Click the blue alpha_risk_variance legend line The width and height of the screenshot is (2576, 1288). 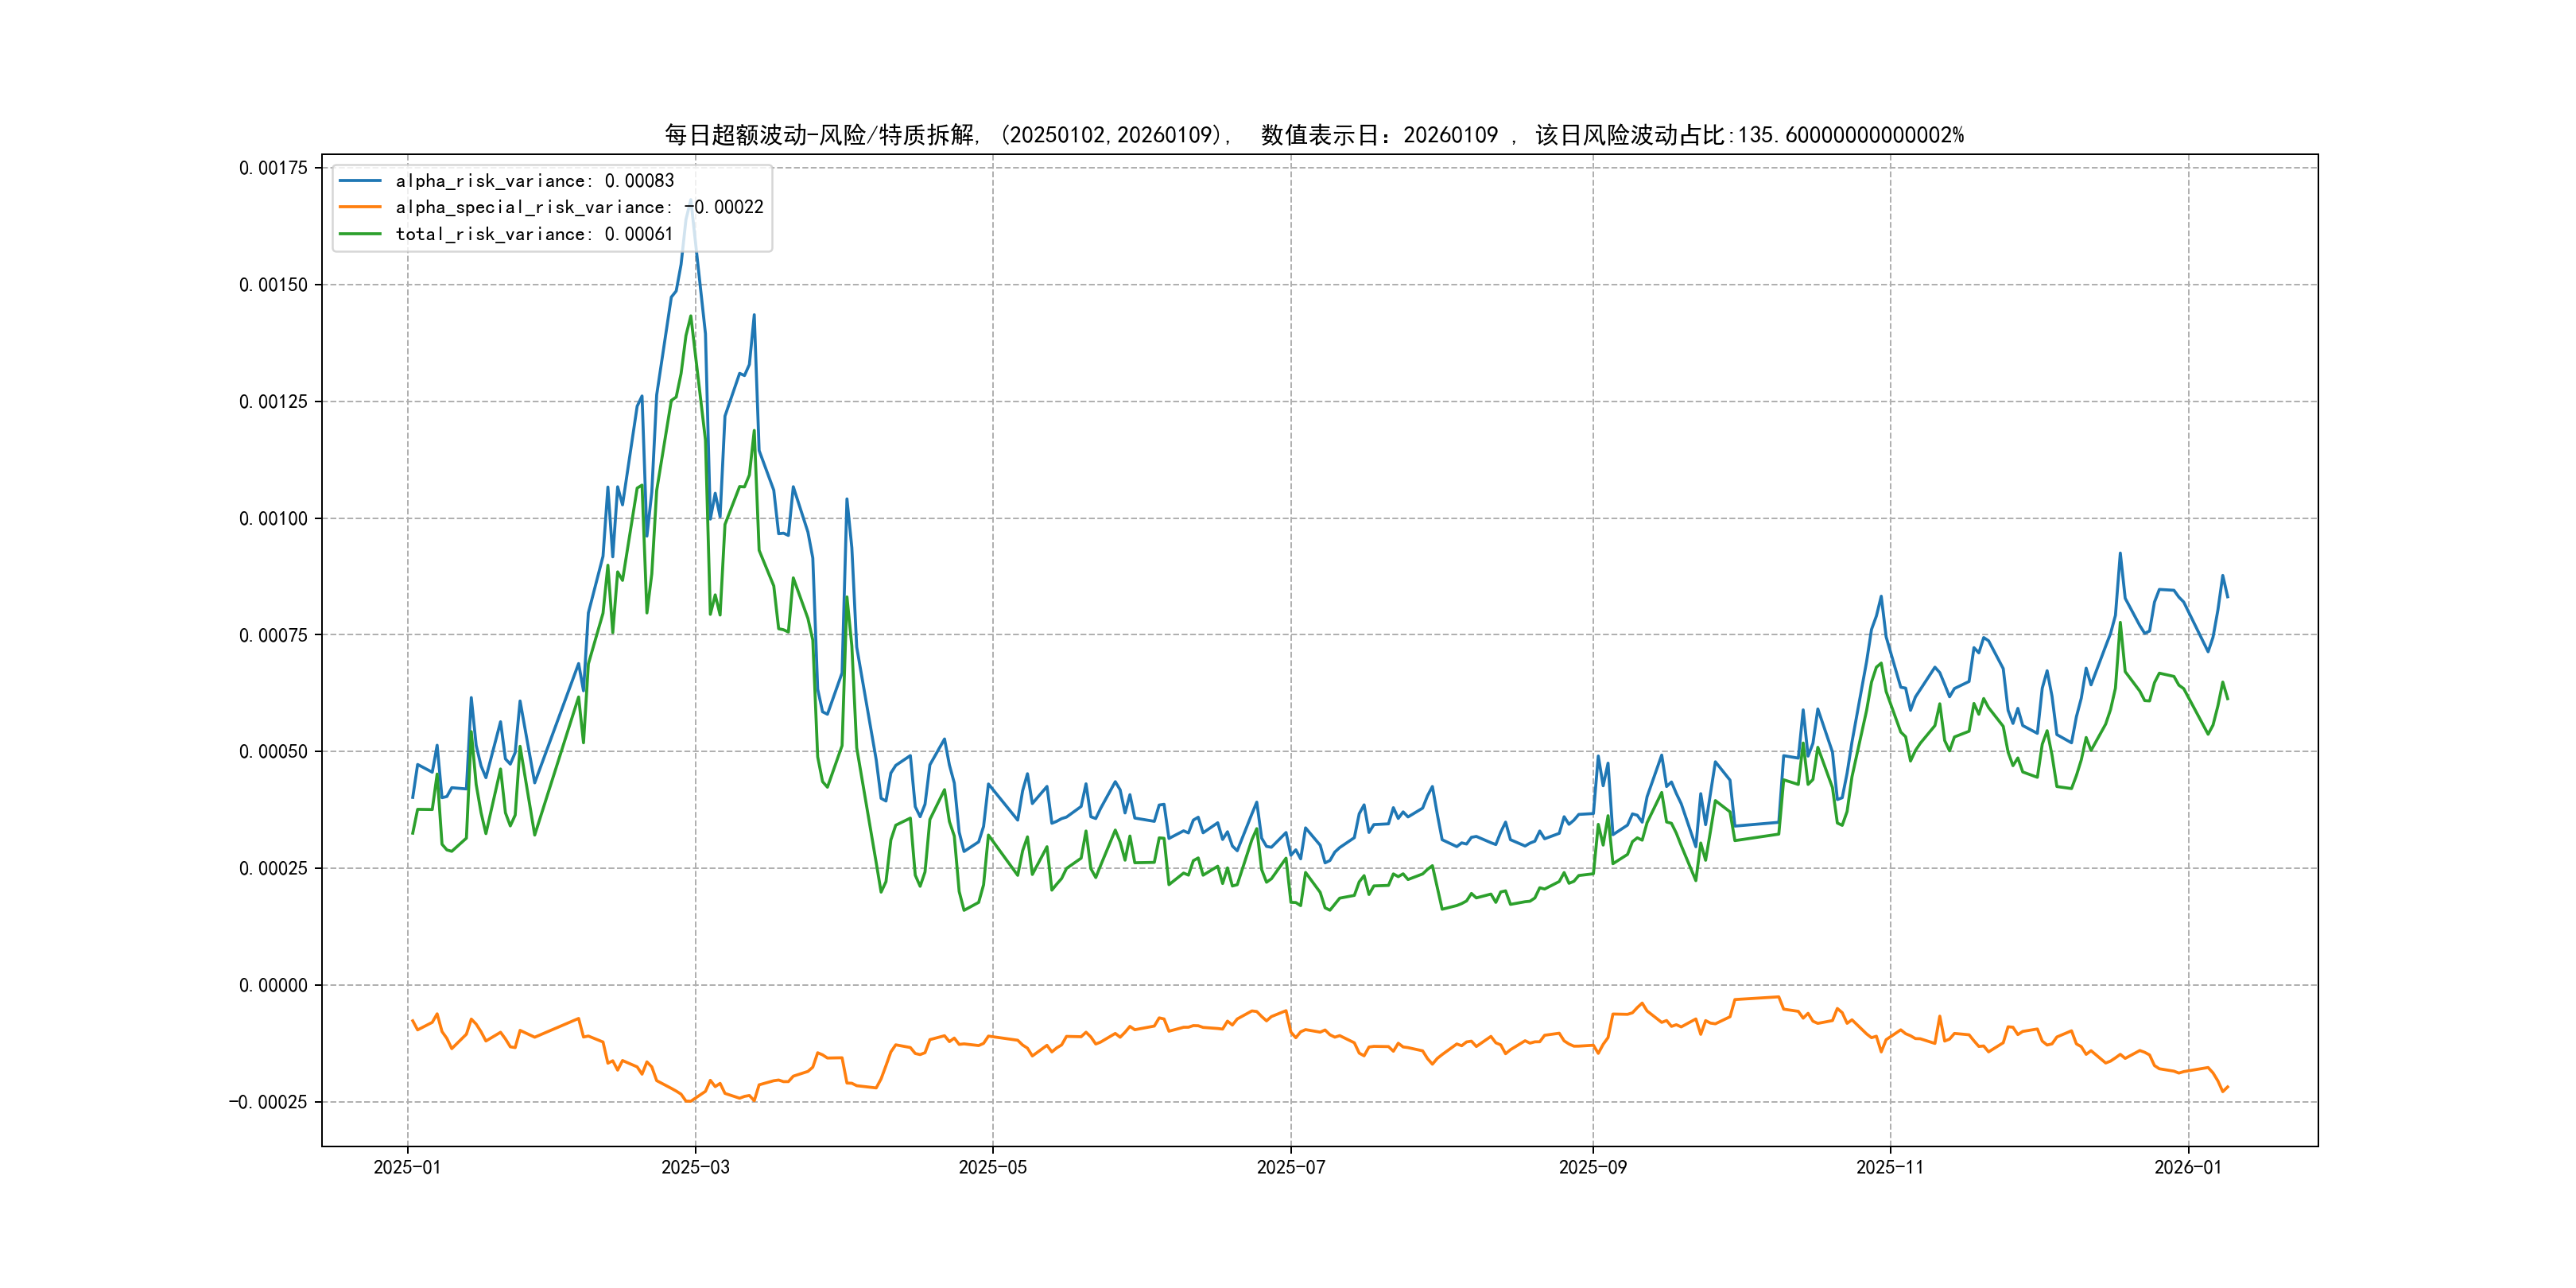click(x=360, y=181)
